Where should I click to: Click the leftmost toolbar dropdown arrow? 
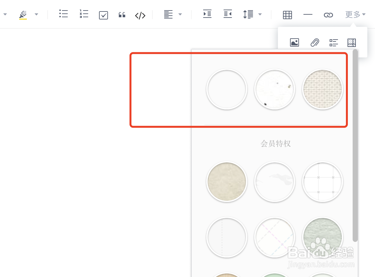click(x=5, y=14)
